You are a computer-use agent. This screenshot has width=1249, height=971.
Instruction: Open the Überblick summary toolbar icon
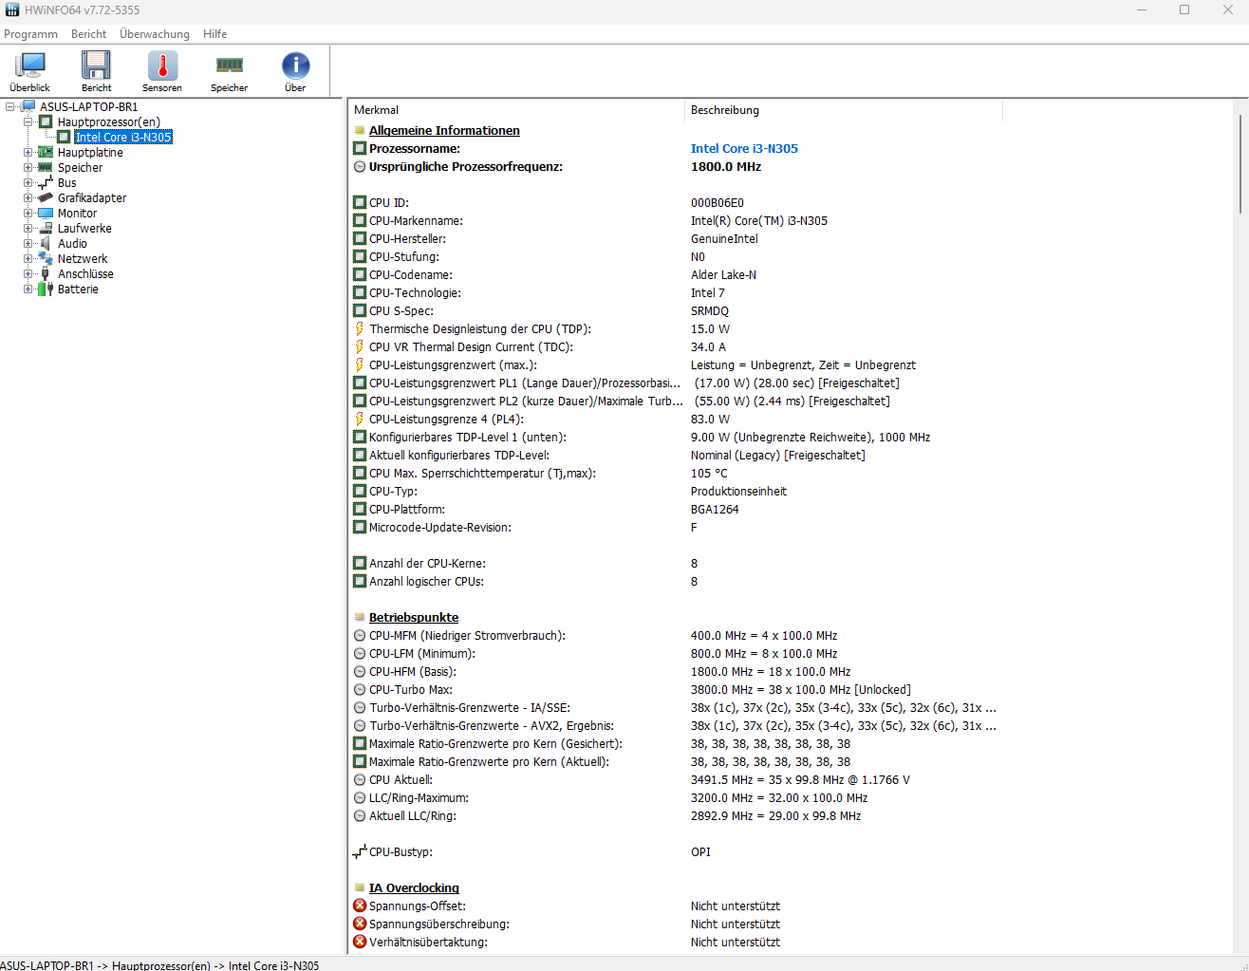pos(29,66)
